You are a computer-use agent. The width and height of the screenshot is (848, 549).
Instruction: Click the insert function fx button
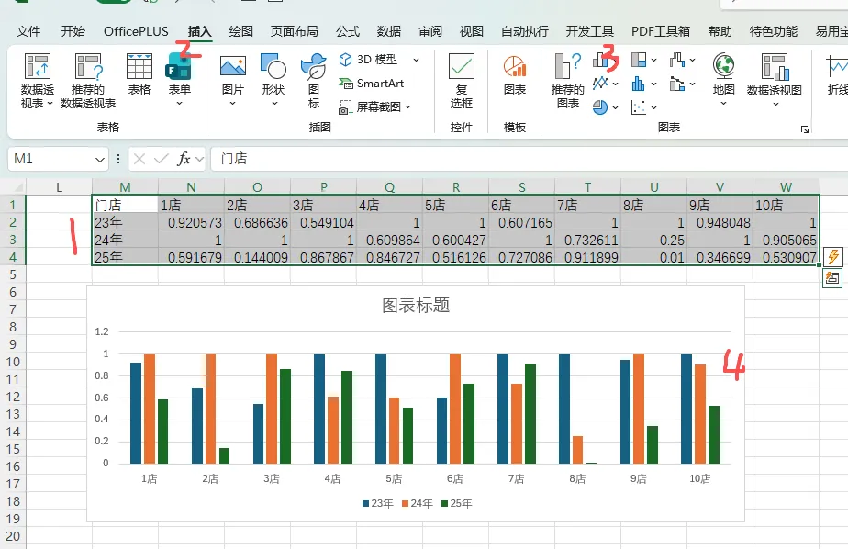click(x=184, y=159)
